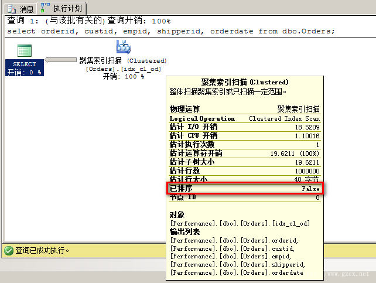Screen dimensions: 376x283
Task: Click the 估计执行次数 row
Action: click(245, 145)
